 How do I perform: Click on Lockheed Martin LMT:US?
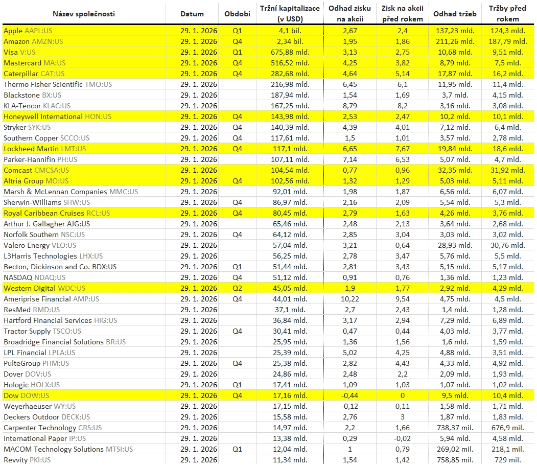point(44,149)
